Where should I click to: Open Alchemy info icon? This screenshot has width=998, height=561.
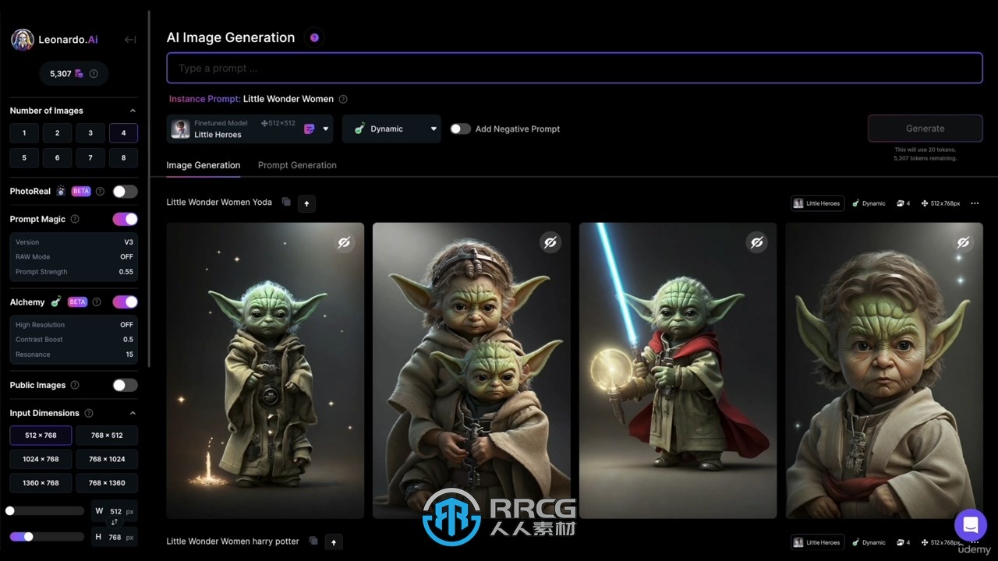(x=97, y=302)
